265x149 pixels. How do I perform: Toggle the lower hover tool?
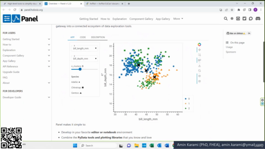tap(200, 81)
